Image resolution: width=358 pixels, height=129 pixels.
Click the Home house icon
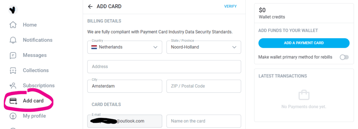(x=13, y=25)
